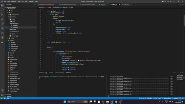
Task: Maximize the bottom panel size
Action: pyautogui.click(x=180, y=73)
